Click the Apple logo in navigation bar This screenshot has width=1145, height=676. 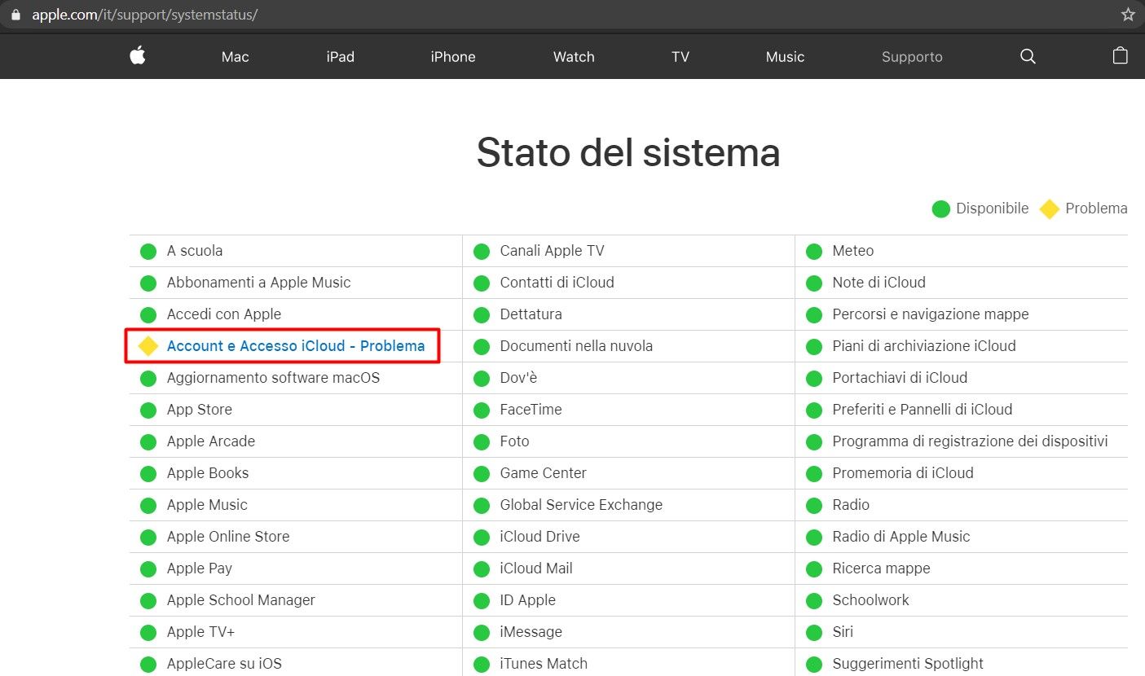137,55
